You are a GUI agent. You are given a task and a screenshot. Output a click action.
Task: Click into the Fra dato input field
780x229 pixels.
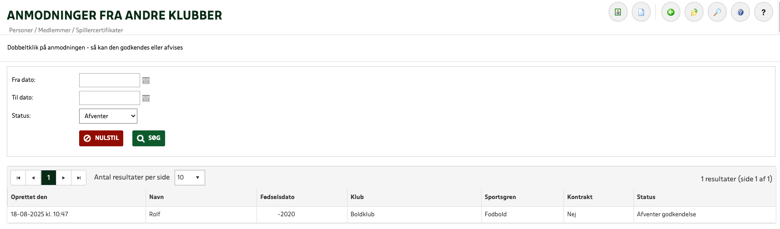click(x=110, y=80)
